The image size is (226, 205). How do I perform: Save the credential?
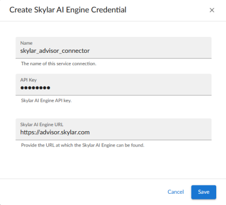[x=204, y=192]
